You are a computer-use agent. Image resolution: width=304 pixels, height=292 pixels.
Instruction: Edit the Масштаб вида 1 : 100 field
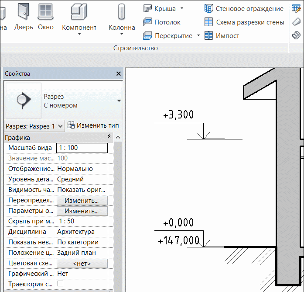[x=82, y=148]
